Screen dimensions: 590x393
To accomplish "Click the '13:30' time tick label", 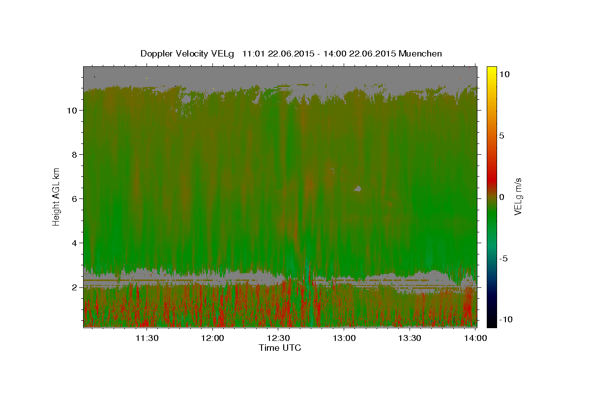I will 410,338.
